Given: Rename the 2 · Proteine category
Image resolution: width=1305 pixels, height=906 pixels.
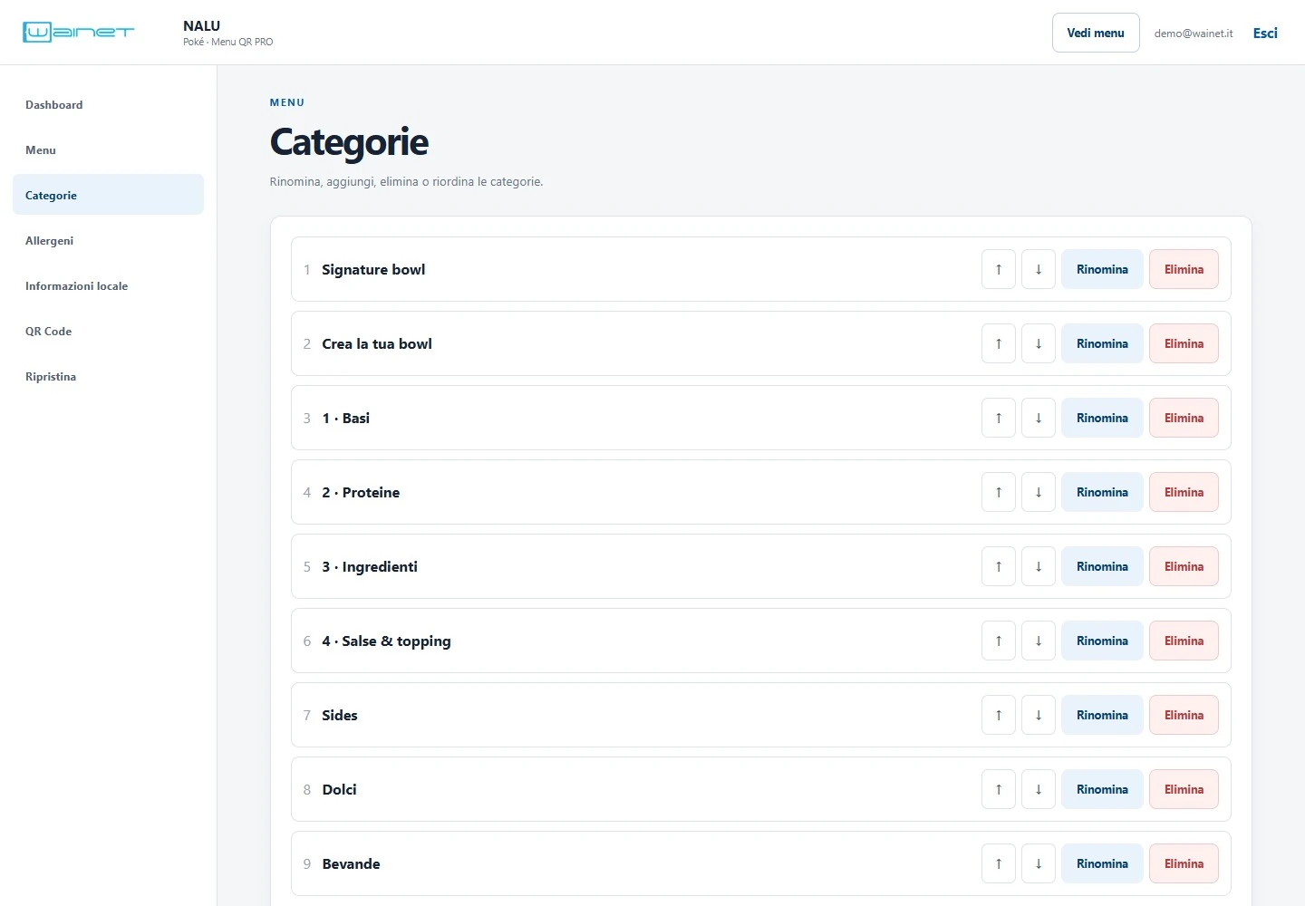Looking at the screenshot, I should click(1102, 492).
